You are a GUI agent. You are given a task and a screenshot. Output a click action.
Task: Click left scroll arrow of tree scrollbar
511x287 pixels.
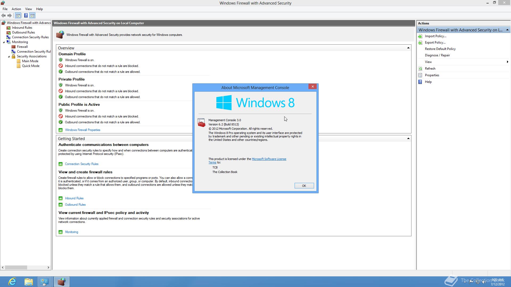pyautogui.click(x=3, y=268)
